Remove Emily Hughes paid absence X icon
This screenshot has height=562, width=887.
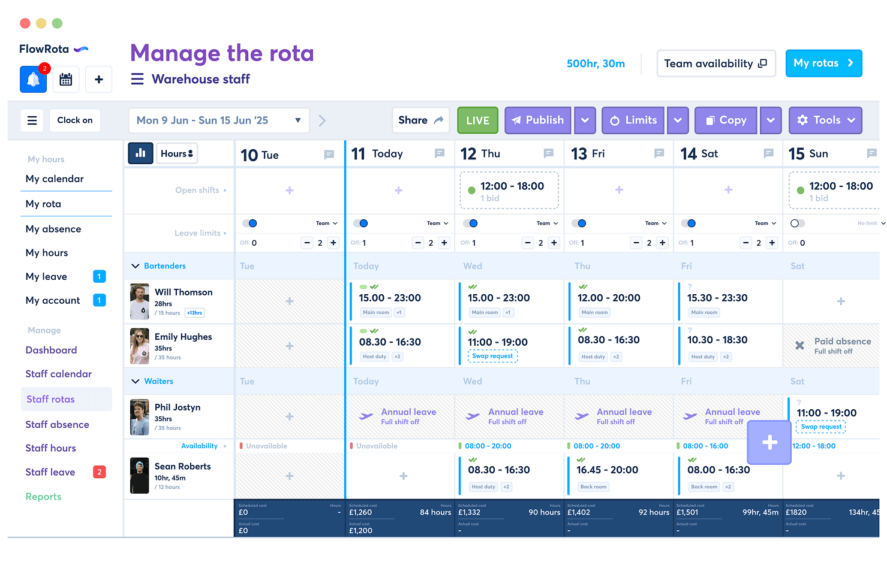point(799,346)
